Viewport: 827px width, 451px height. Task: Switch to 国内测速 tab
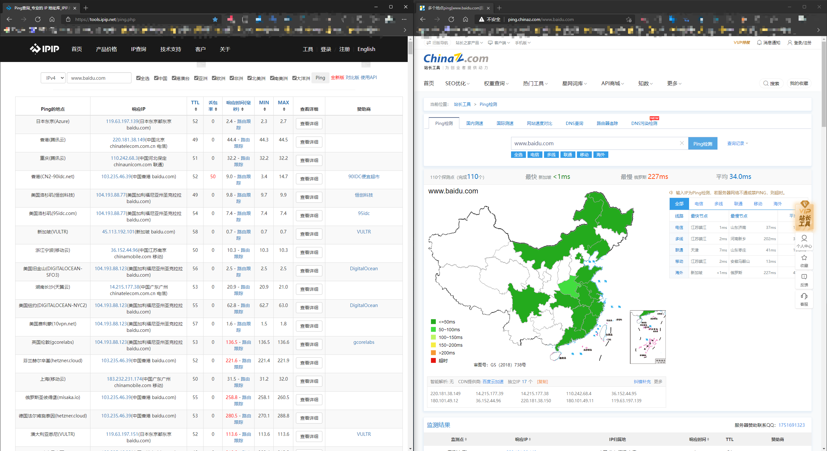(x=475, y=123)
